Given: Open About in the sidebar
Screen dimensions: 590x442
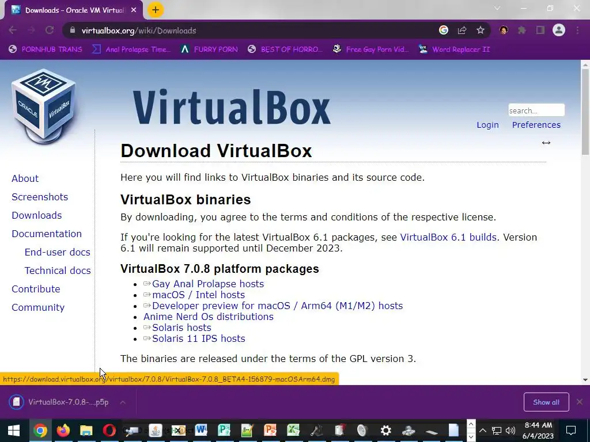Looking at the screenshot, I should (25, 178).
